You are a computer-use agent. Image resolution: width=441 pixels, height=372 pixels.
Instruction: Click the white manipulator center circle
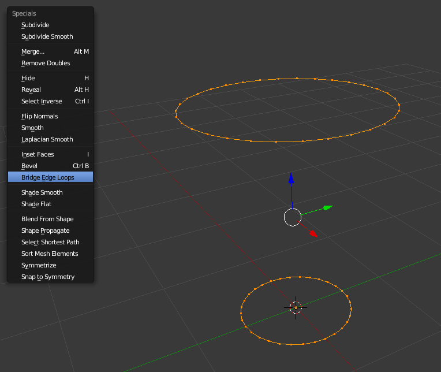click(x=293, y=218)
